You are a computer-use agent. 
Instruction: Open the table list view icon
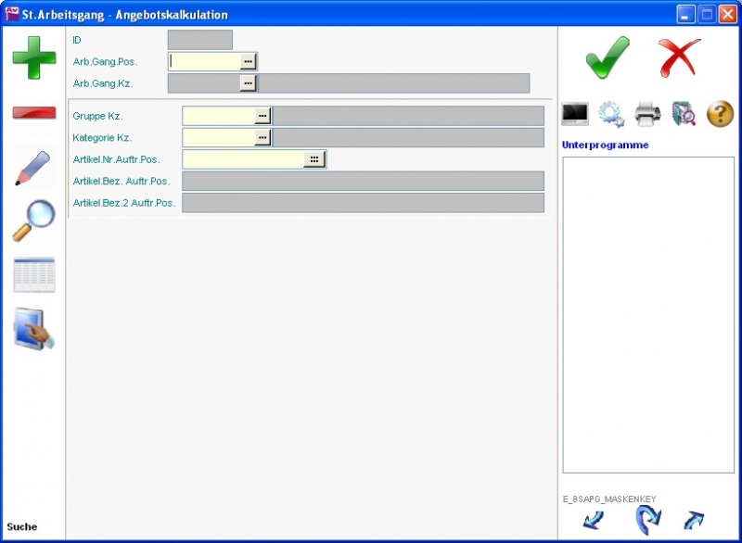(34, 275)
